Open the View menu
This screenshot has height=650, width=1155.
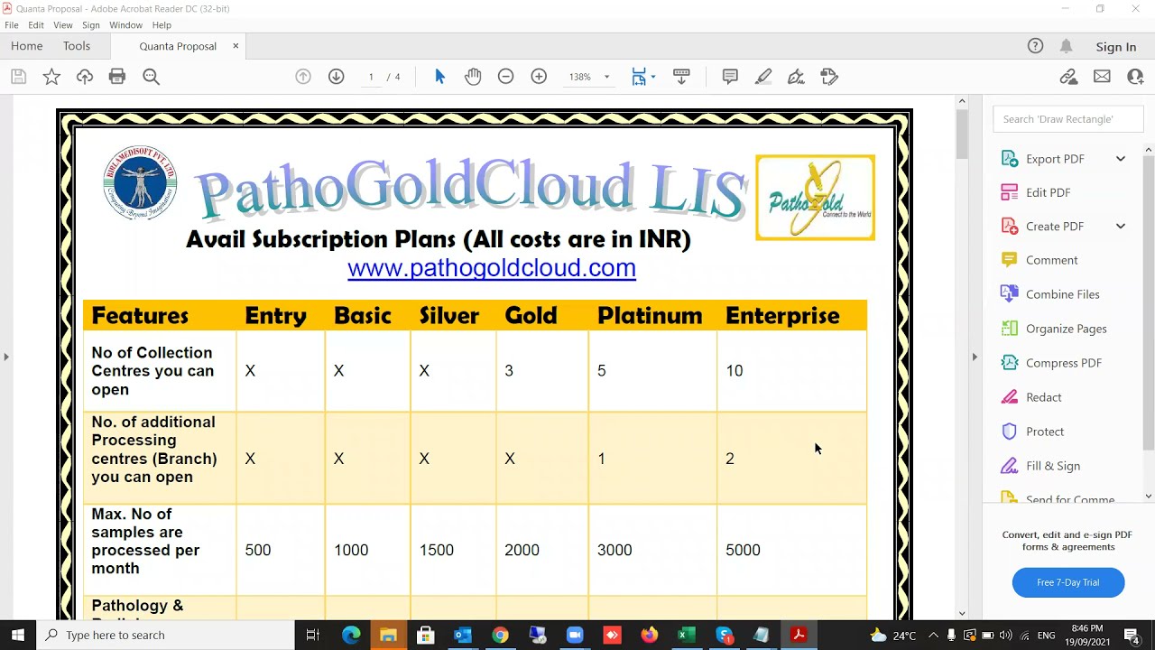[63, 25]
